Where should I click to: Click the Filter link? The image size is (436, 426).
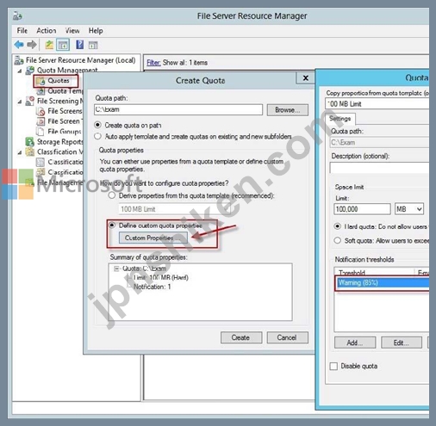click(153, 63)
